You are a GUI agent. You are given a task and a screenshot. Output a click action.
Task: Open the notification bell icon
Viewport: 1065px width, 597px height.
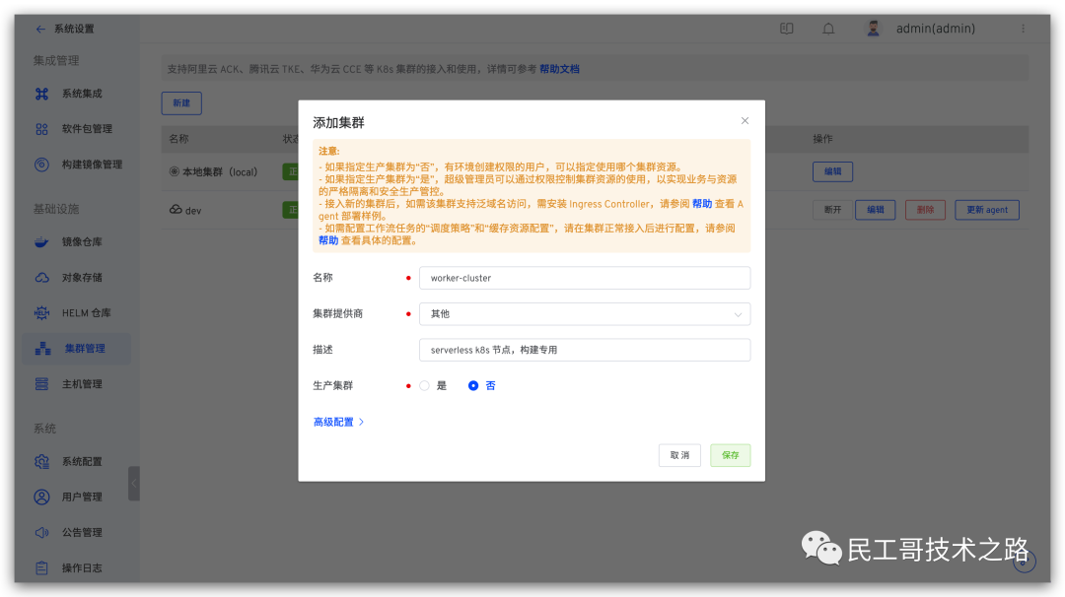pos(828,29)
